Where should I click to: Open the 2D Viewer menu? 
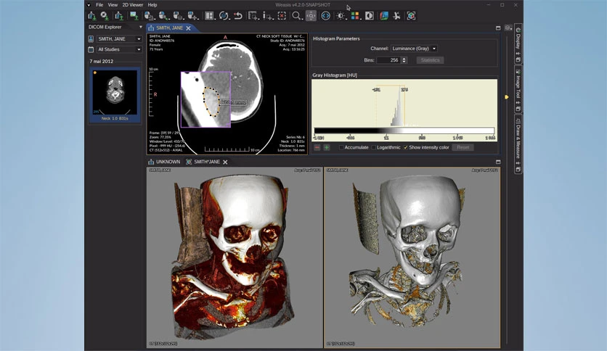pos(133,5)
